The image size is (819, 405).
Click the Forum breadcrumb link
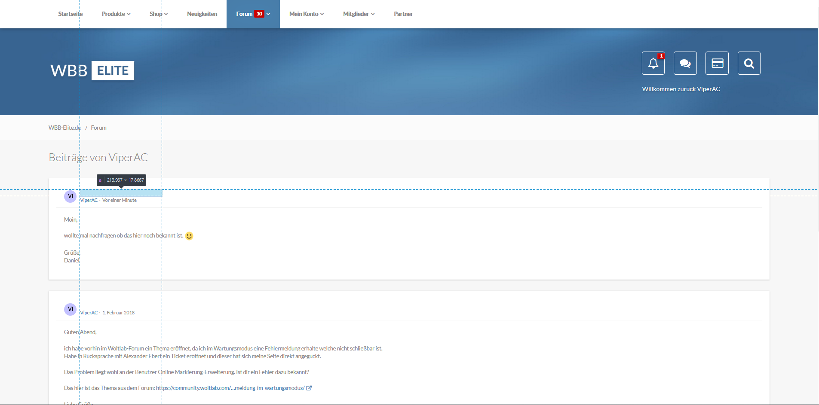(x=98, y=128)
